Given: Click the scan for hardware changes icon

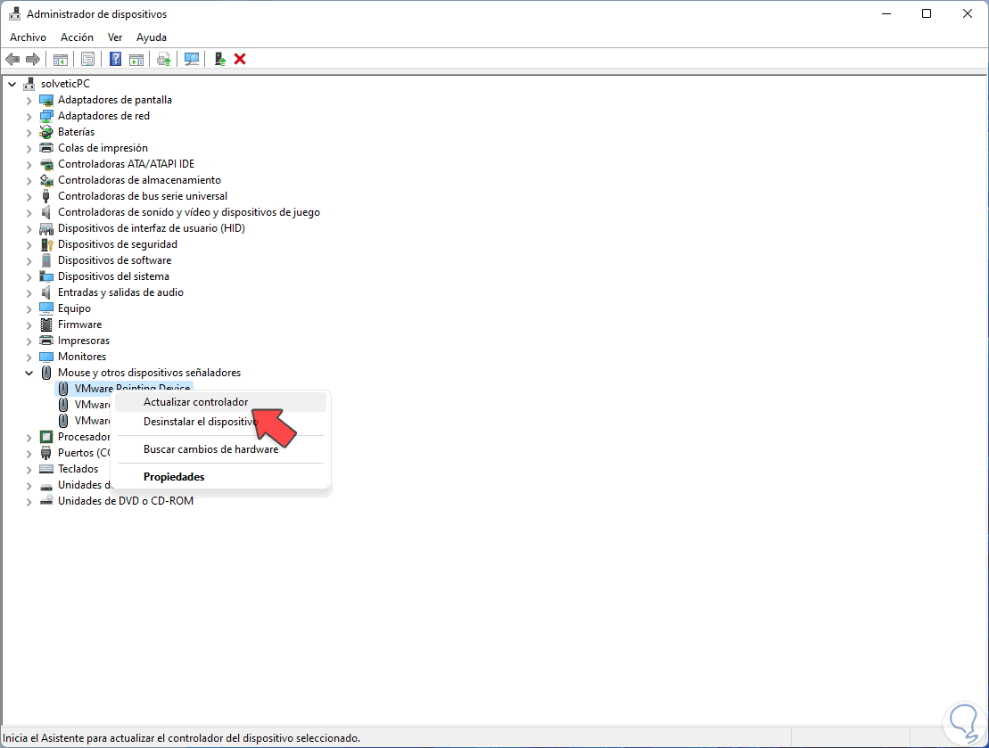Looking at the screenshot, I should coord(192,59).
